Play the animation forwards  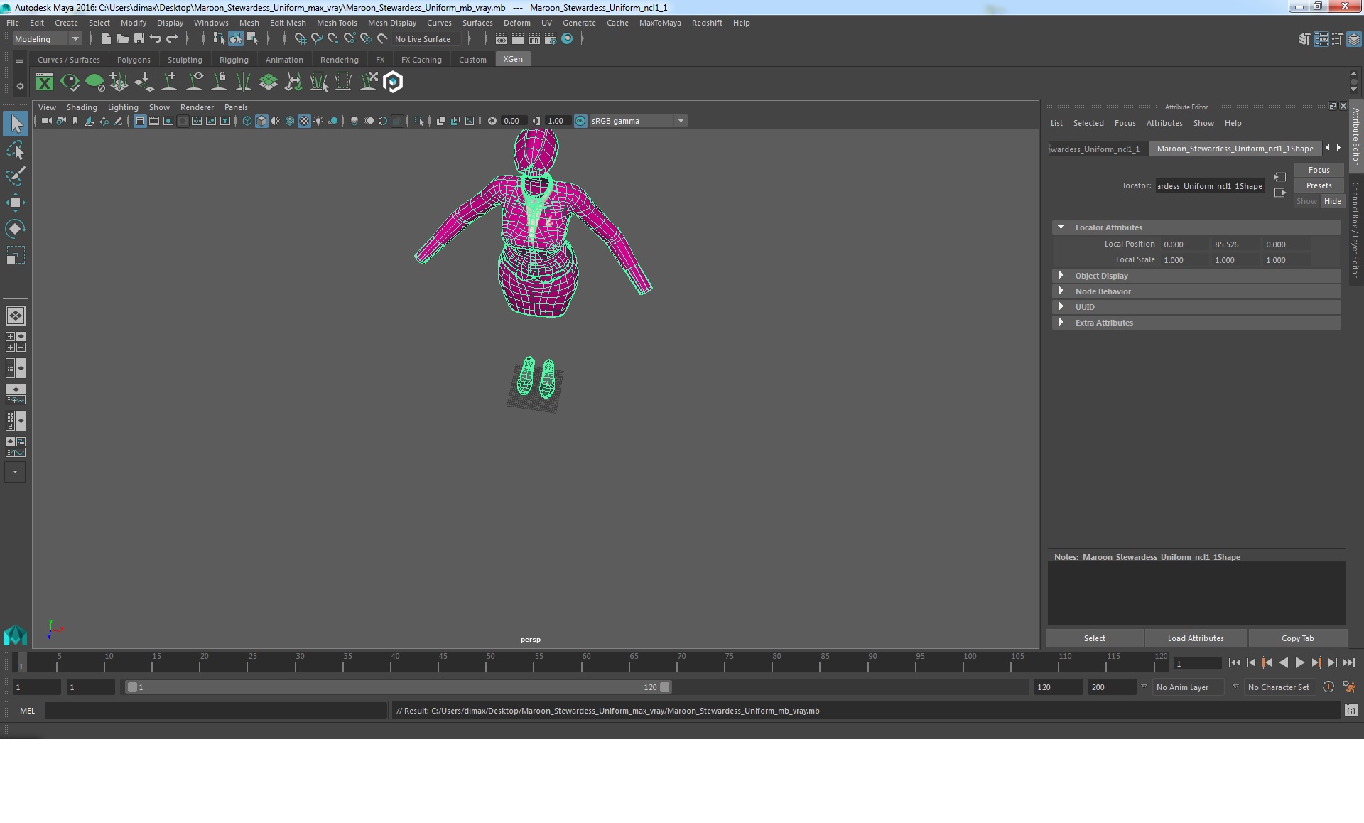1299,662
